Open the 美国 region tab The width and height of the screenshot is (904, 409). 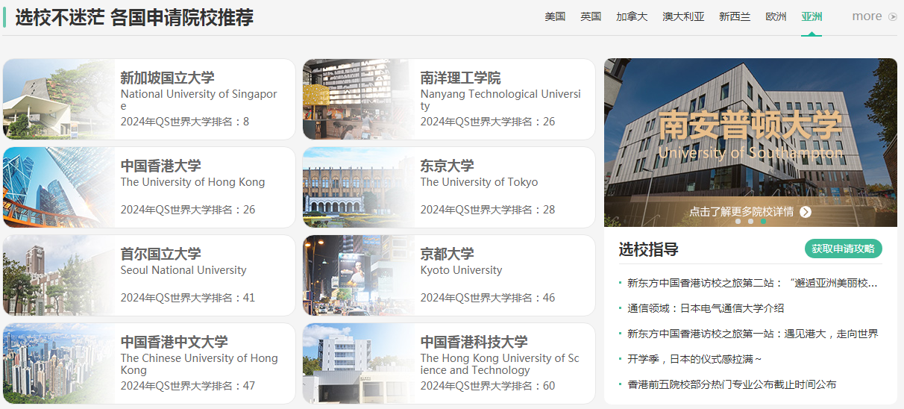tap(555, 16)
